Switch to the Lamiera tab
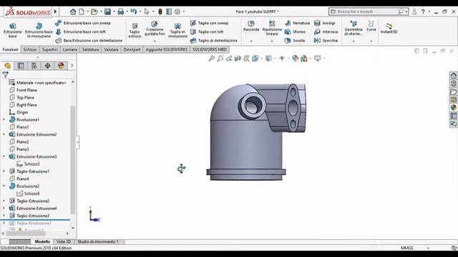 tap(70, 49)
